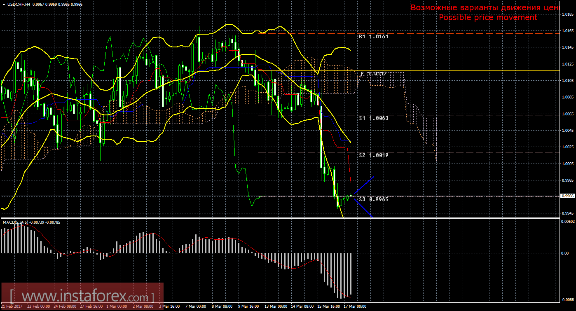Select the P 1.0117 pivot label
The image size is (576, 311).
pos(373,73)
